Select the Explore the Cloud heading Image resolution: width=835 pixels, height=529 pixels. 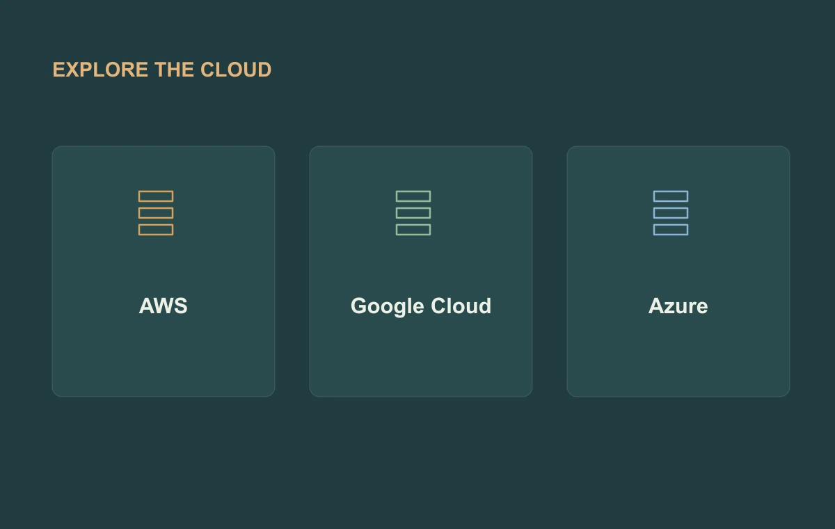[162, 70]
